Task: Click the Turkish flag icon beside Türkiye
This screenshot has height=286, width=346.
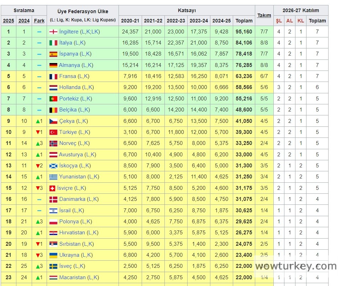Action: coord(53,132)
